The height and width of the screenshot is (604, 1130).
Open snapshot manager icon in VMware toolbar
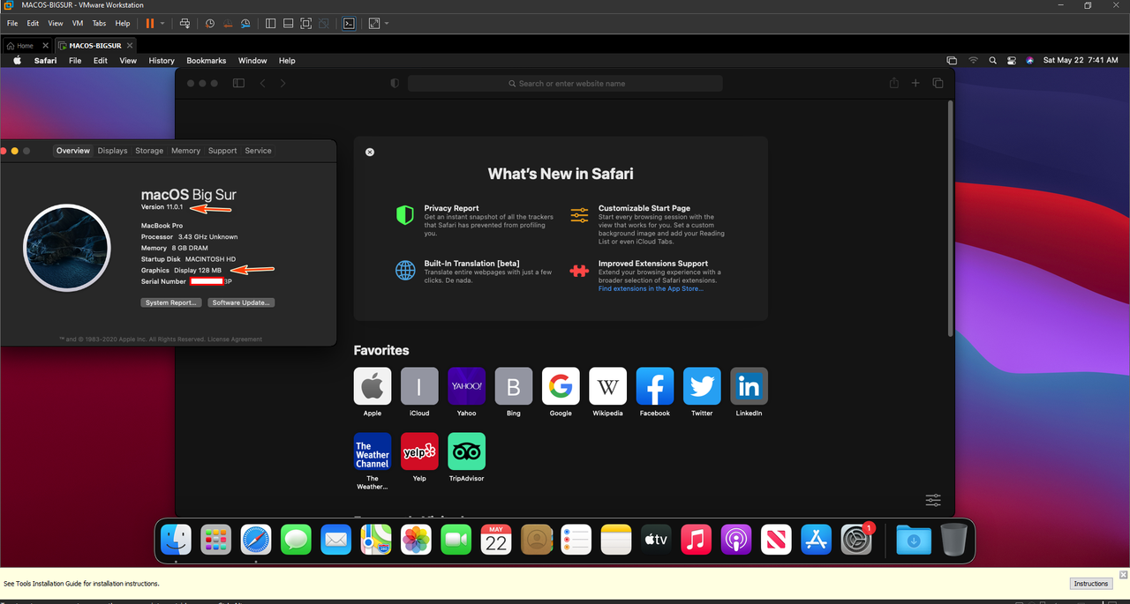[245, 23]
